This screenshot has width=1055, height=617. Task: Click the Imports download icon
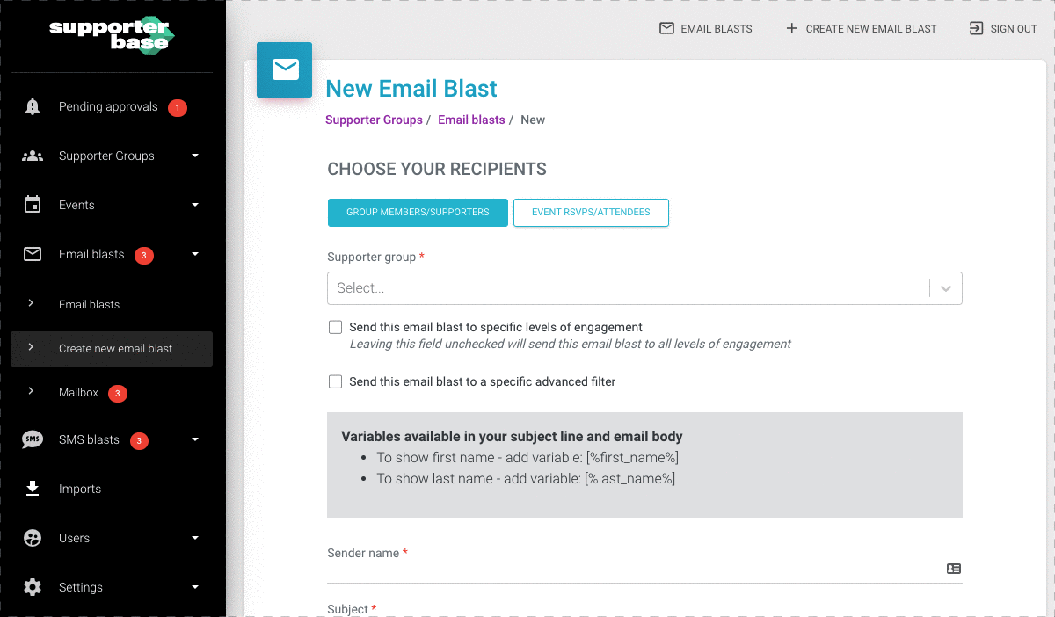[x=33, y=490]
